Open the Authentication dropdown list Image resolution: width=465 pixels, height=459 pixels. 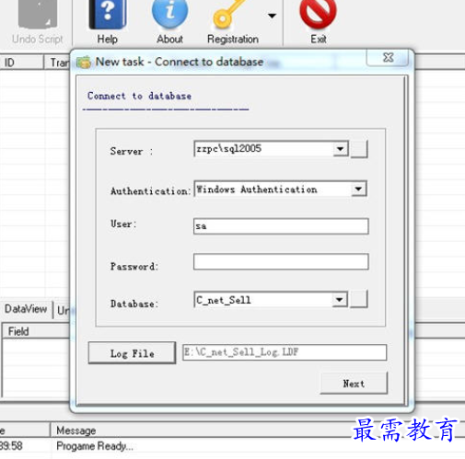point(358,189)
